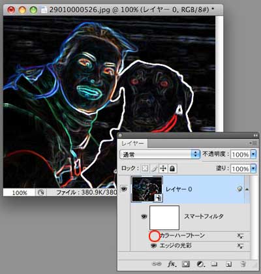The image size is (261, 274).
Task: Open the 通常 blend mode dropdown
Action: (x=160, y=155)
